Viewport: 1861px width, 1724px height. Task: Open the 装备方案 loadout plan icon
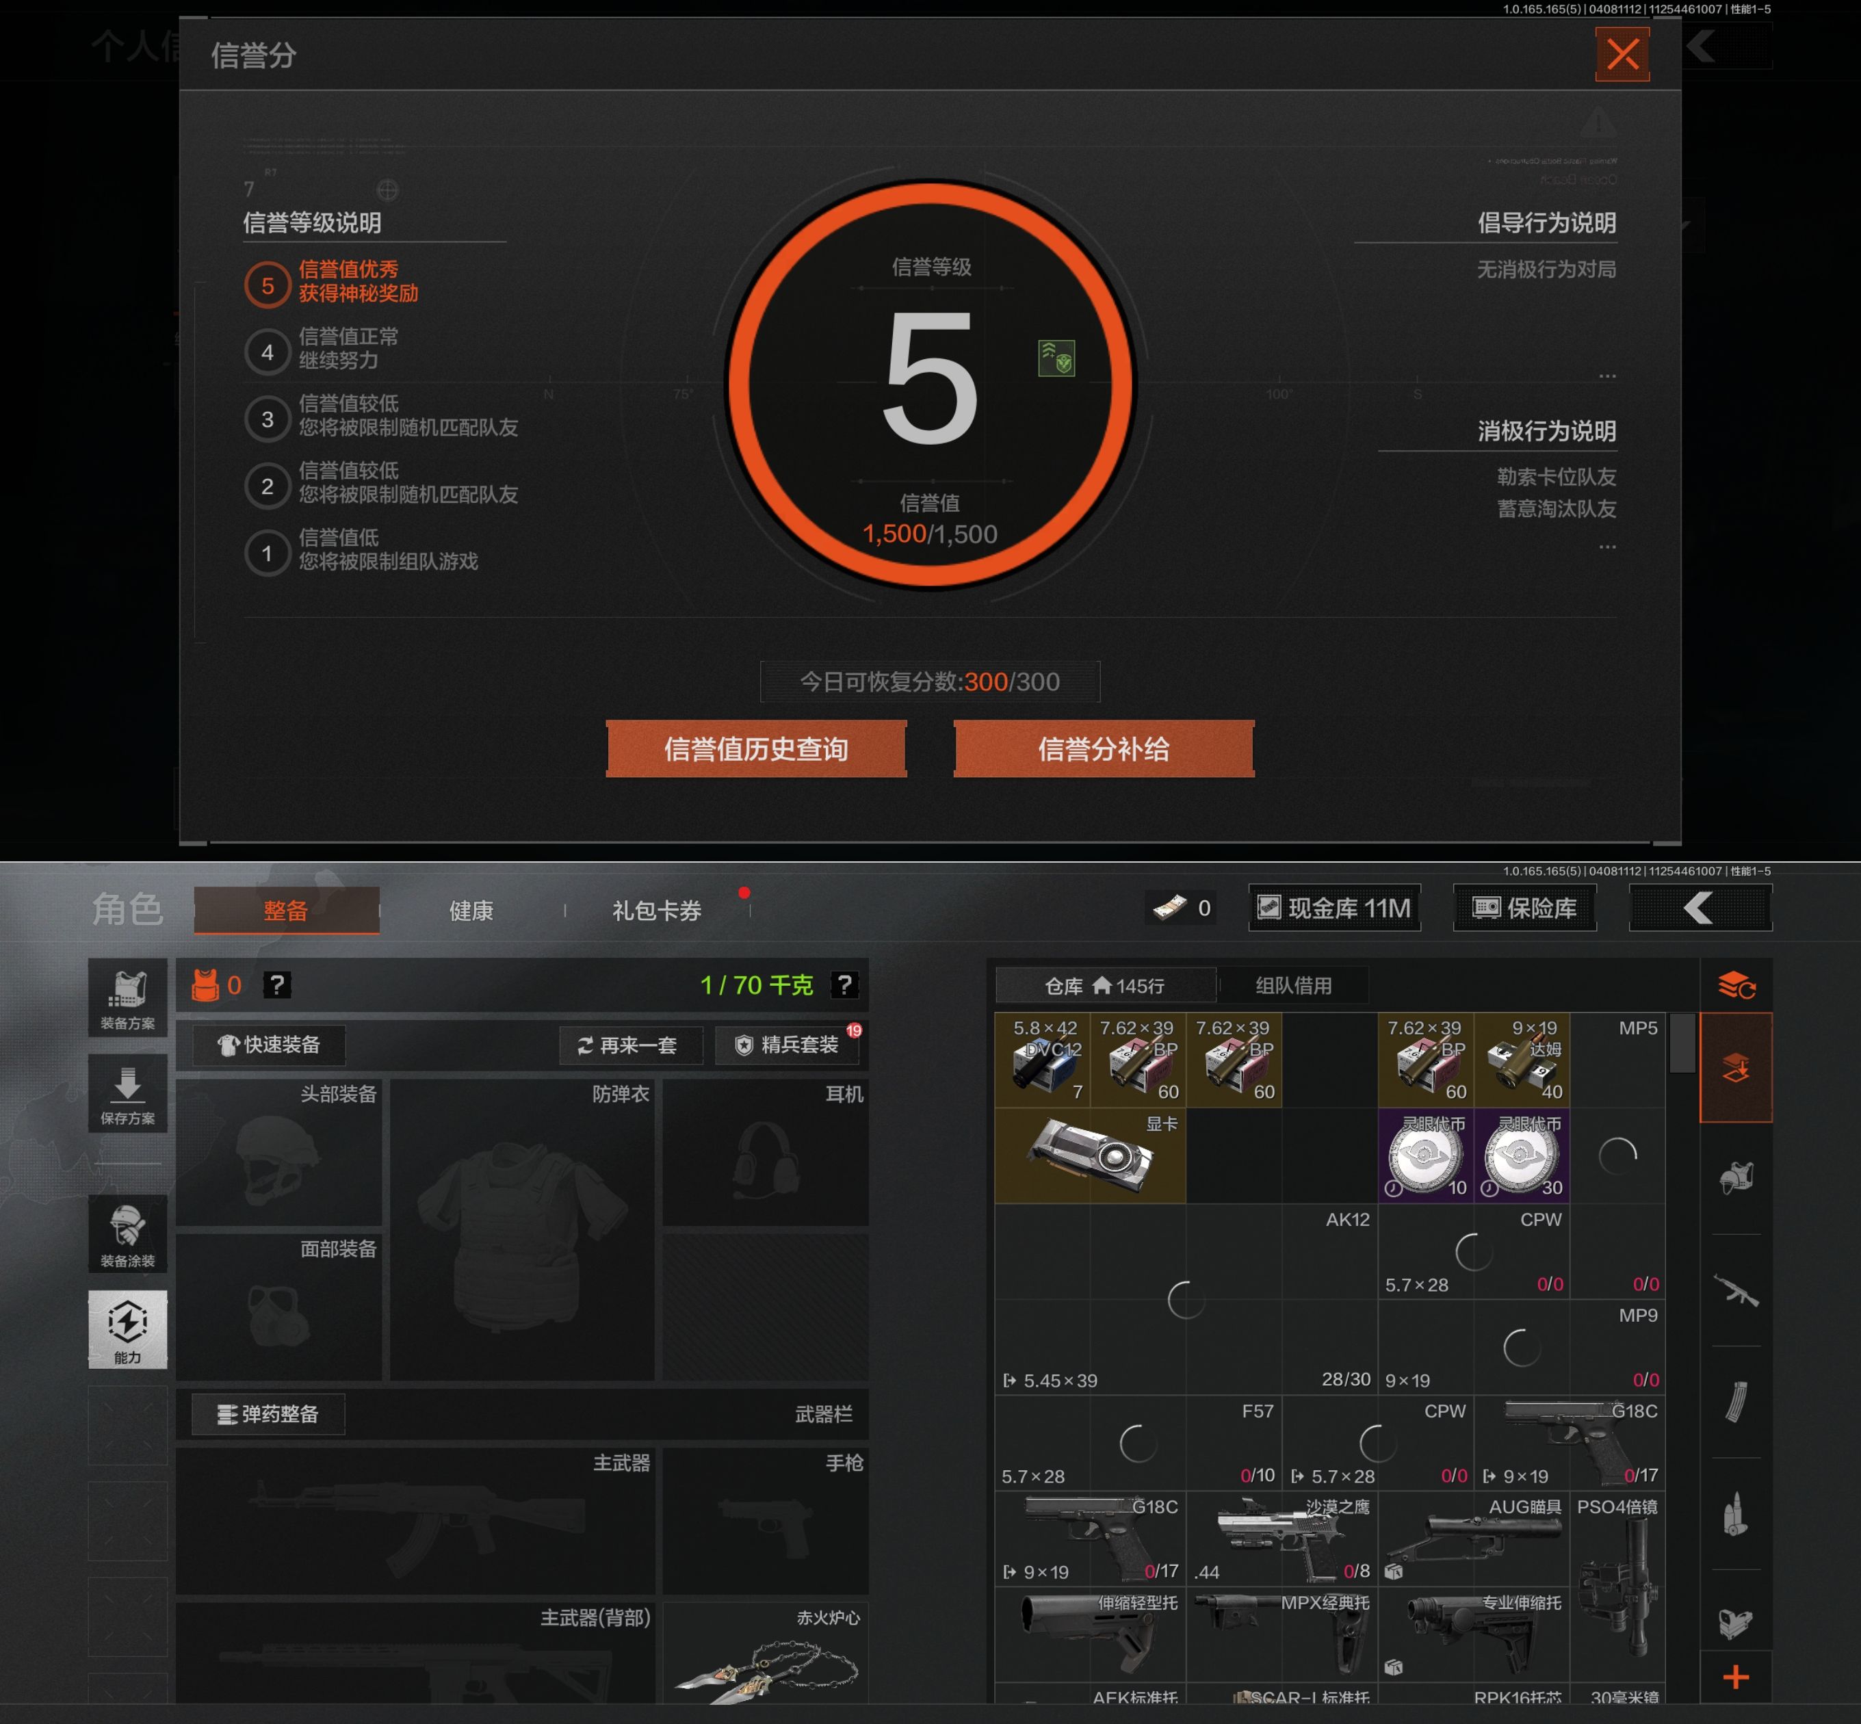(x=128, y=997)
